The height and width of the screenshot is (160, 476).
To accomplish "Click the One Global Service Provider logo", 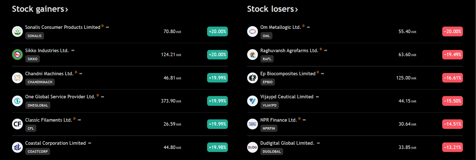I will [x=17, y=101].
